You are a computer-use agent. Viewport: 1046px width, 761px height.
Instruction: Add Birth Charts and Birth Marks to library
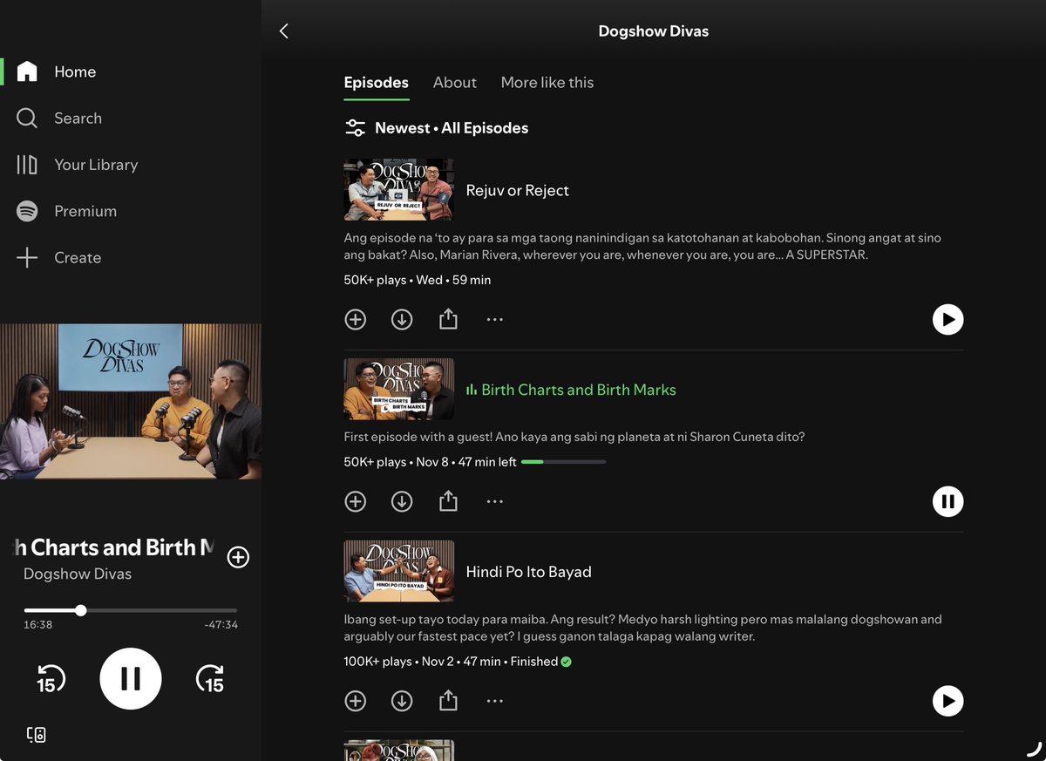pos(355,501)
